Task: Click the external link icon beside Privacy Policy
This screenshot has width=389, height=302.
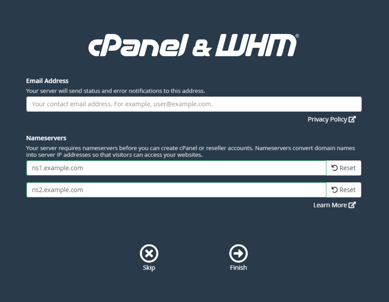Action: coord(352,119)
